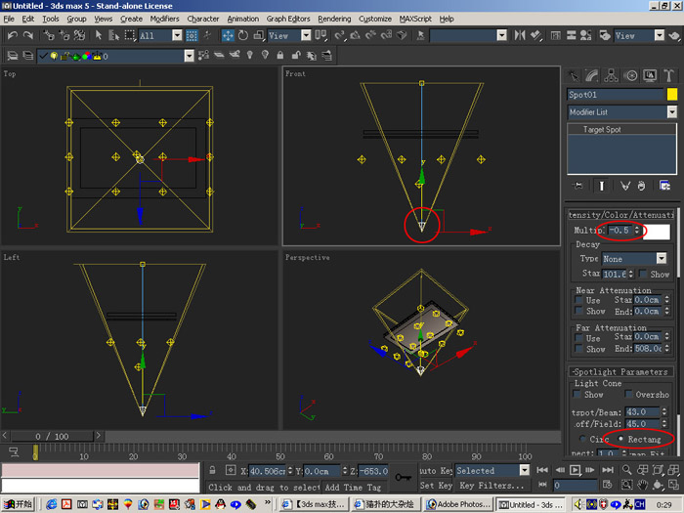Viewport: 684px width, 513px height.
Task: Click the Undo arrow icon
Action: coord(12,36)
